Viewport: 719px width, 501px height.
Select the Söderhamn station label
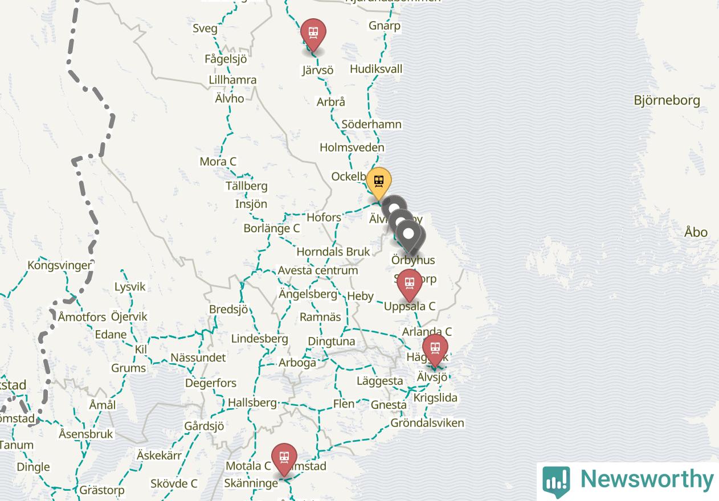click(x=371, y=124)
